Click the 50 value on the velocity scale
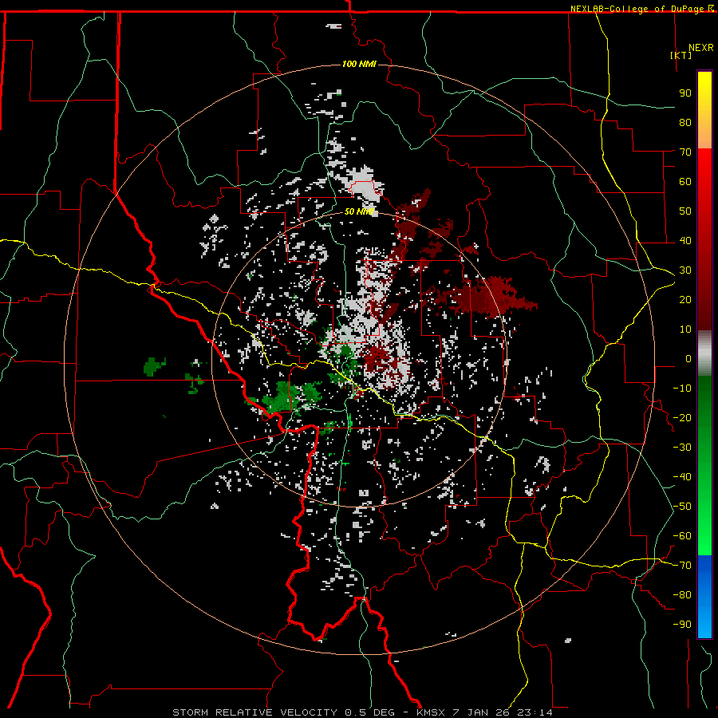The width and height of the screenshot is (718, 718). coord(685,211)
